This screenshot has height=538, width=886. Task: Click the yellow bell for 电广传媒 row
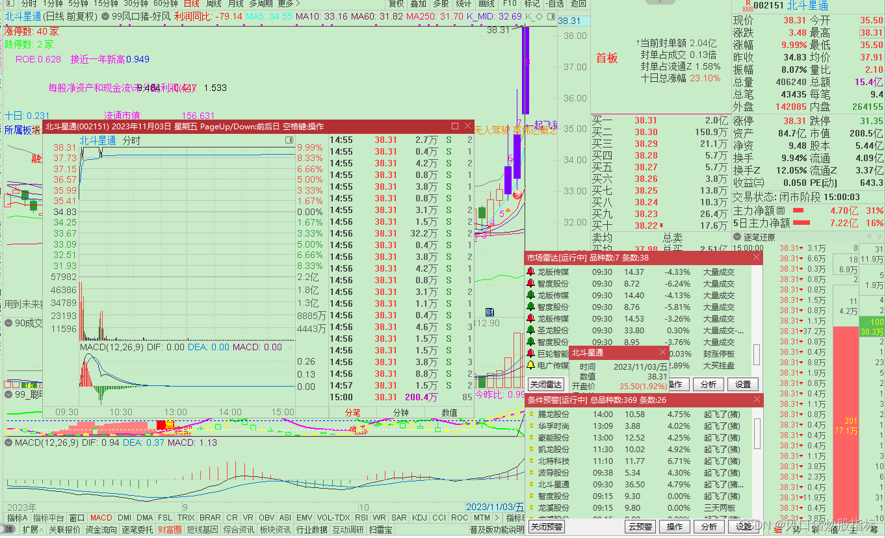(530, 366)
